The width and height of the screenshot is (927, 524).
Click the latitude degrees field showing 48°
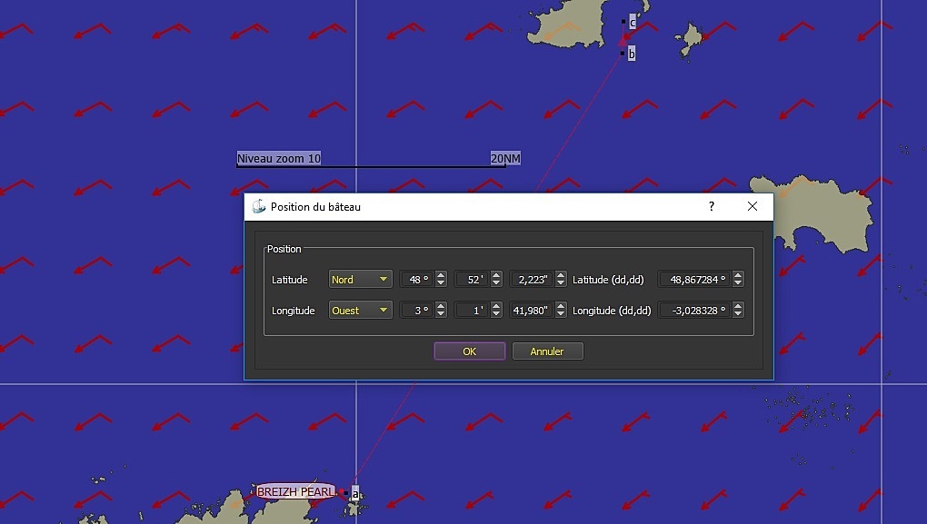pos(417,280)
